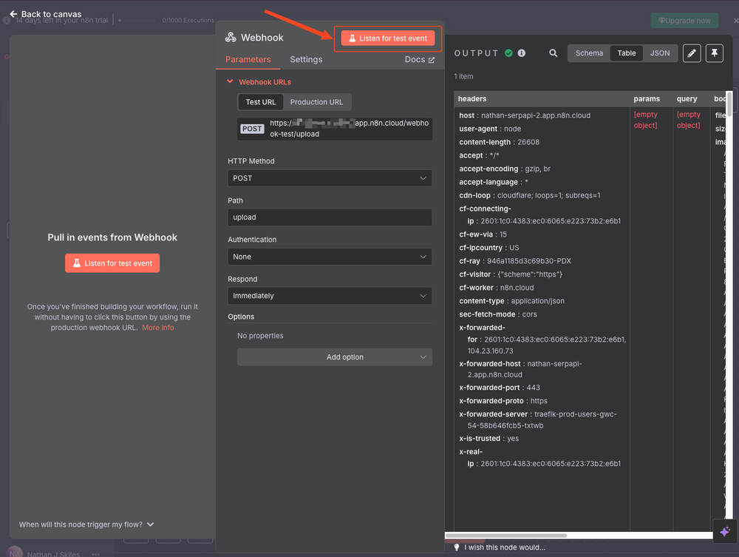Screen dimensions: 739x557
Task: Click the Webhook node icon in header
Action: pyautogui.click(x=231, y=38)
